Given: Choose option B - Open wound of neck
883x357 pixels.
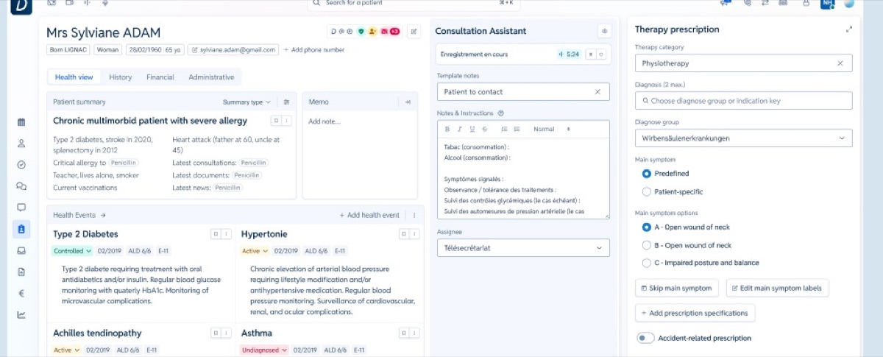Looking at the screenshot, I should click(x=646, y=245).
